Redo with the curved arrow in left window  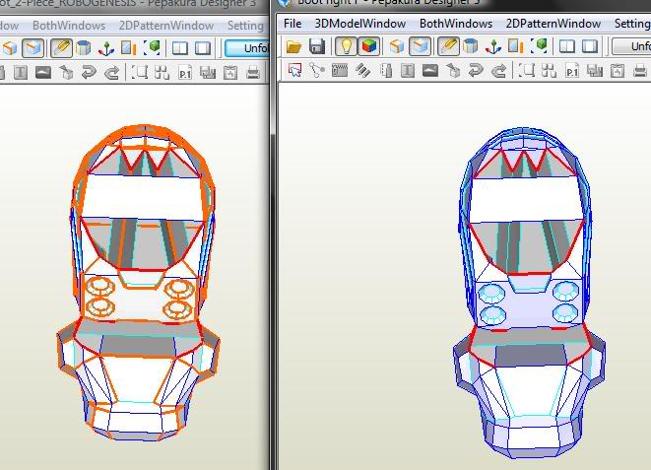111,73
